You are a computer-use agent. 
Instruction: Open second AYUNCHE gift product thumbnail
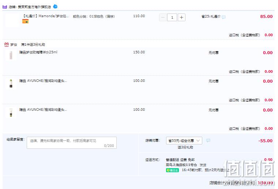[11, 112]
